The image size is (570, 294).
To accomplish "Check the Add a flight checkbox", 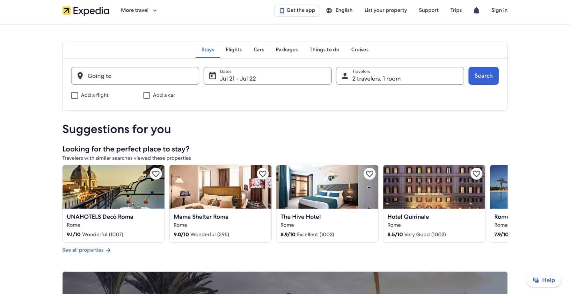I will click(75, 95).
